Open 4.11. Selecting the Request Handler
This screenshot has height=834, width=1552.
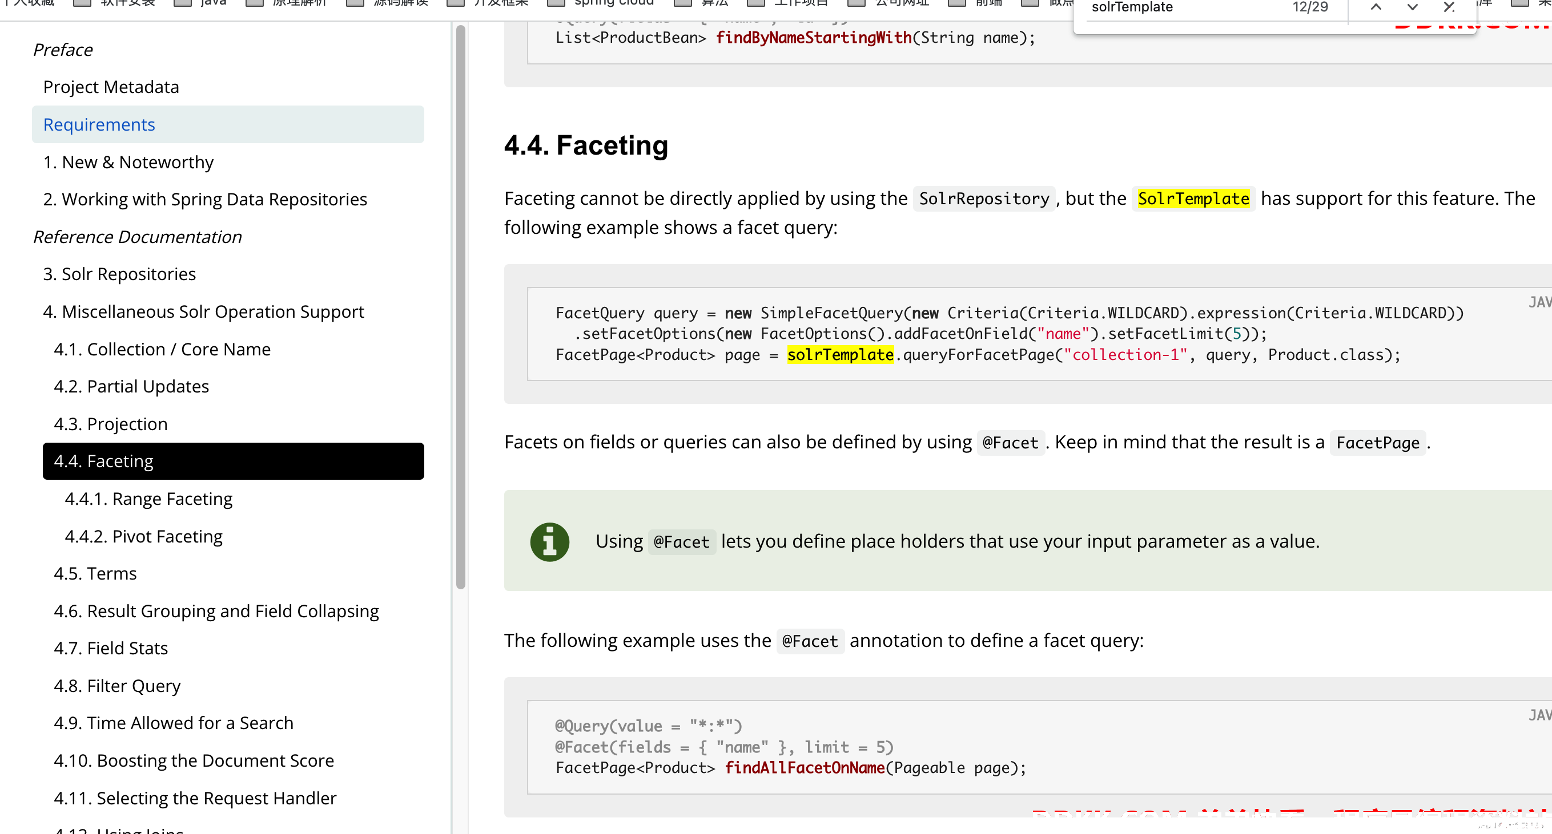195,799
